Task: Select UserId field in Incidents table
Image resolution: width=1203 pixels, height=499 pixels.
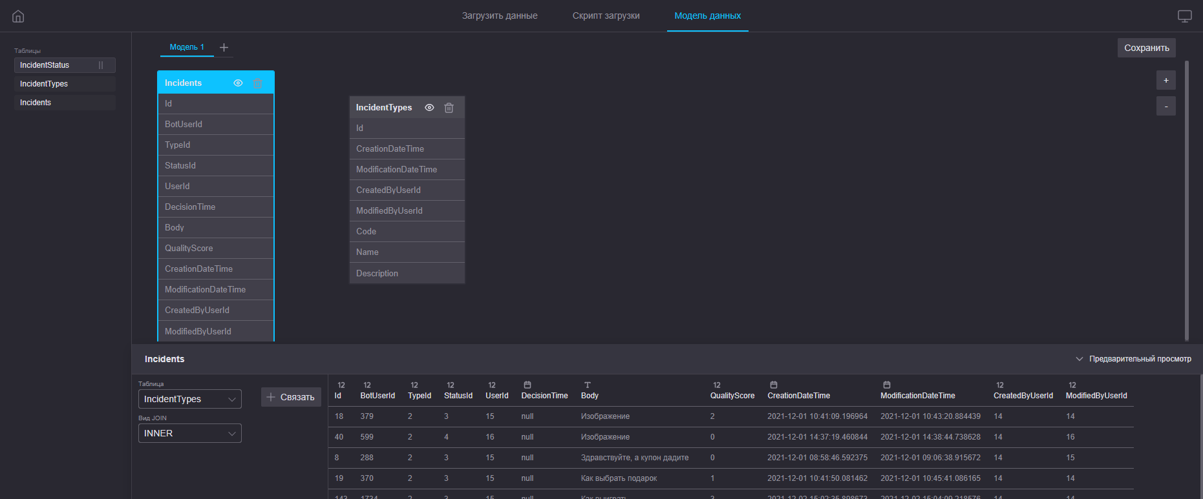Action: click(x=216, y=187)
